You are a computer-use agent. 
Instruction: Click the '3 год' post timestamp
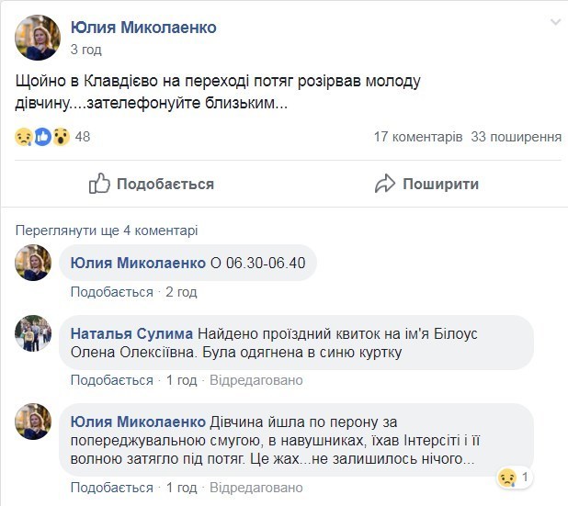click(85, 50)
